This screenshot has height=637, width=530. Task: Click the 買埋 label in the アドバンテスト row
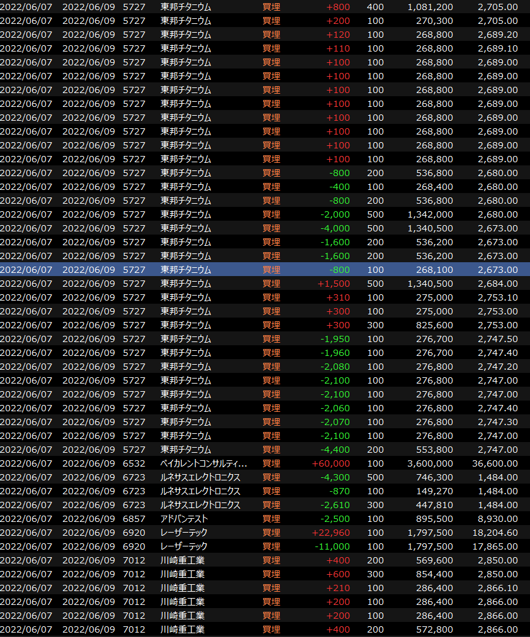(271, 519)
